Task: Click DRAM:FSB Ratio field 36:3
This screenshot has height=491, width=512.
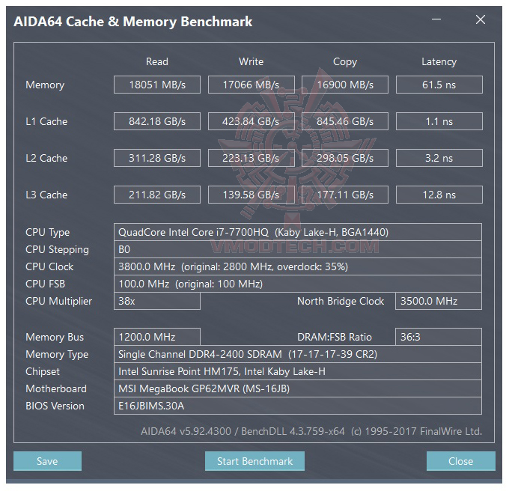Action: coord(439,337)
